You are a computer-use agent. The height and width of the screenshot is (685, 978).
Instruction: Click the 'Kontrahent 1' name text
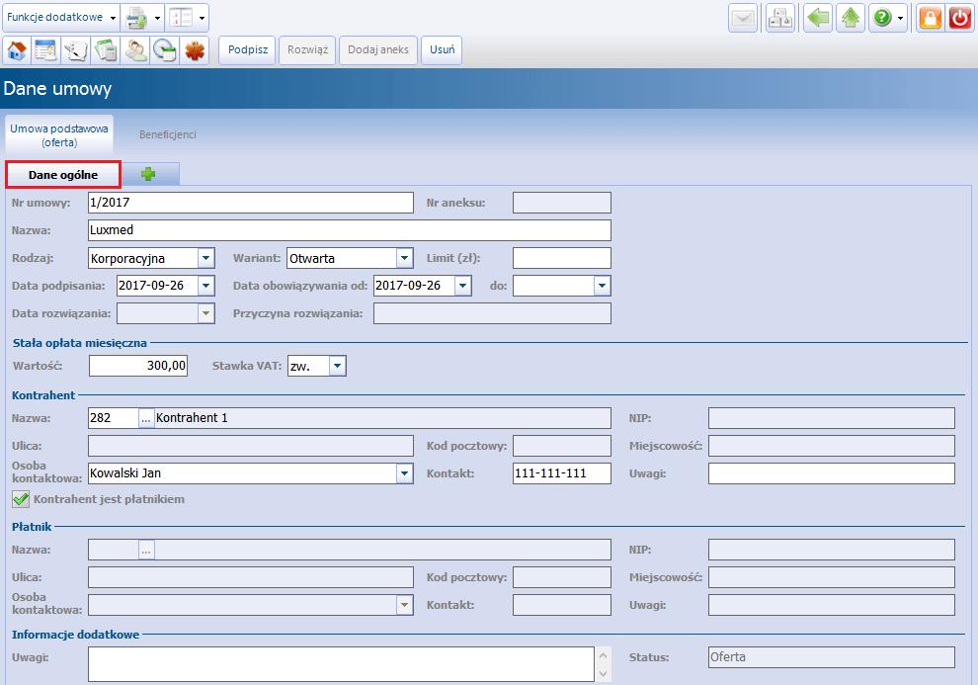(192, 418)
